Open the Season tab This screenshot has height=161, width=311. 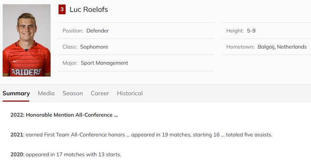(72, 93)
